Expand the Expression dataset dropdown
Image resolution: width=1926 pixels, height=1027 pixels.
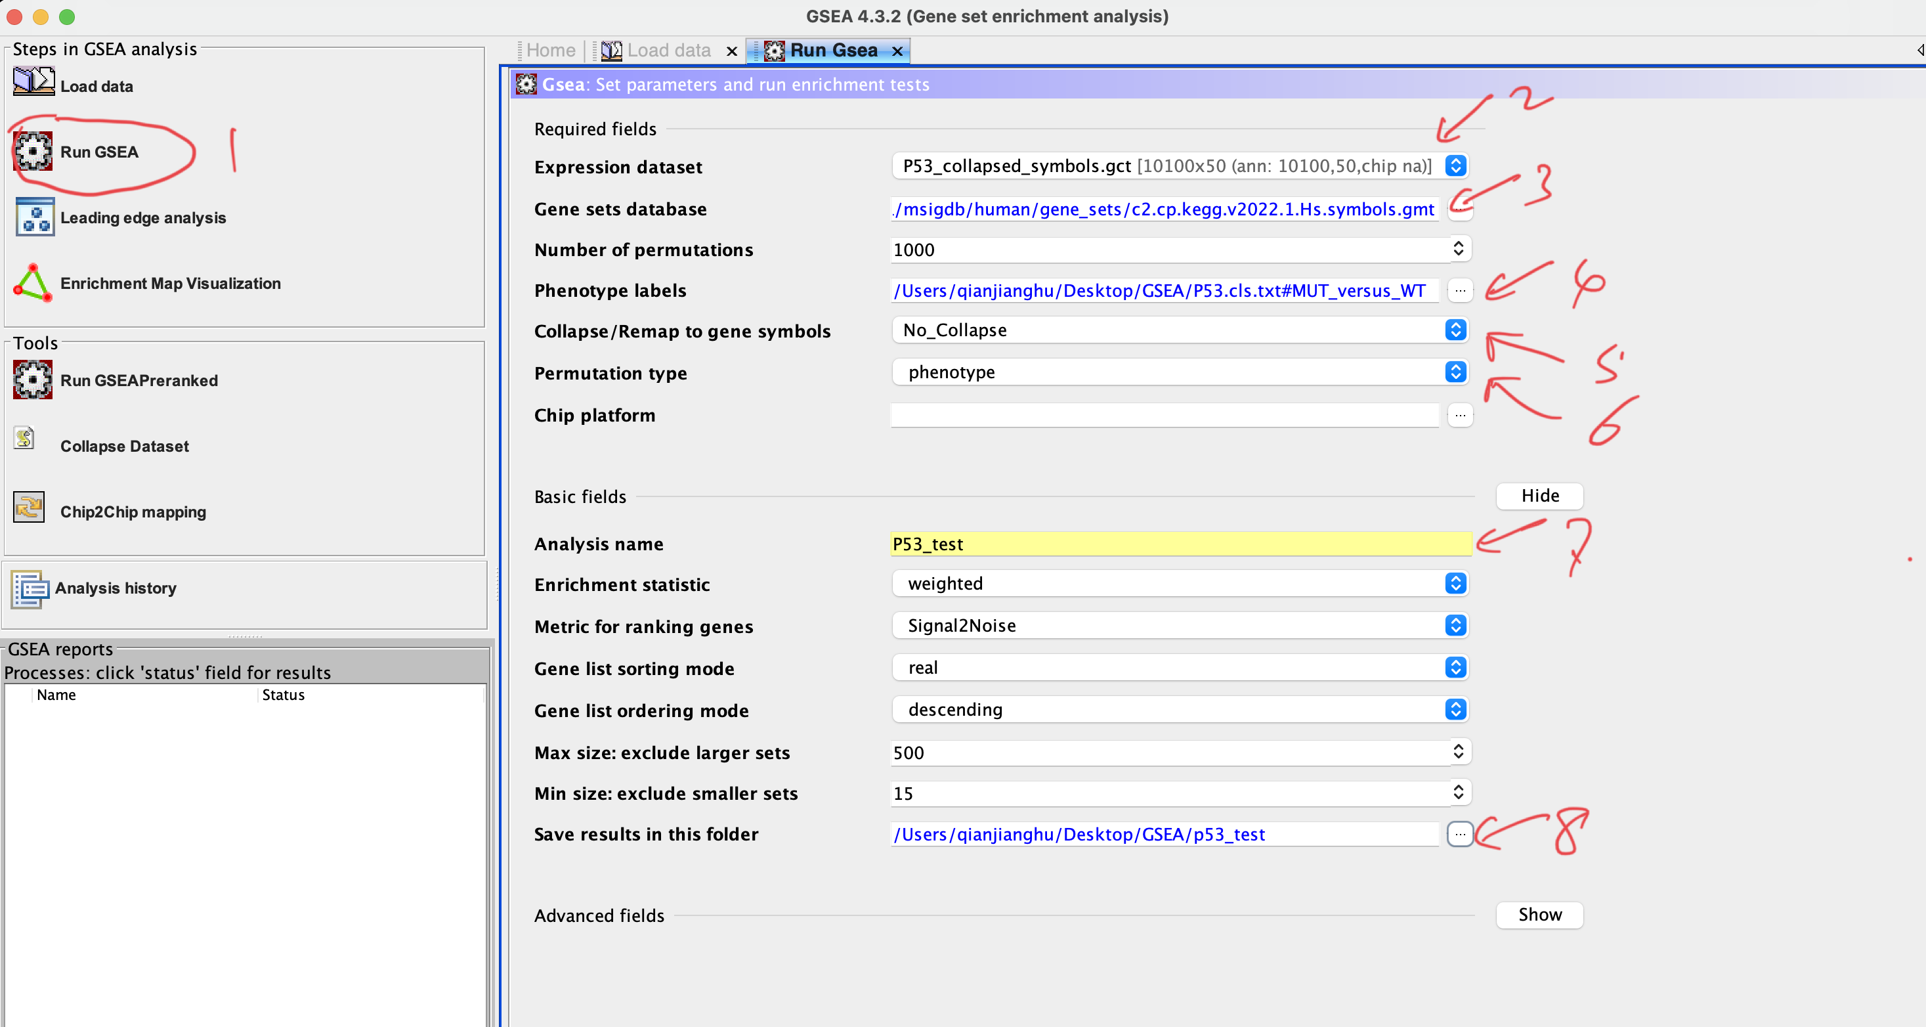[x=1455, y=166]
